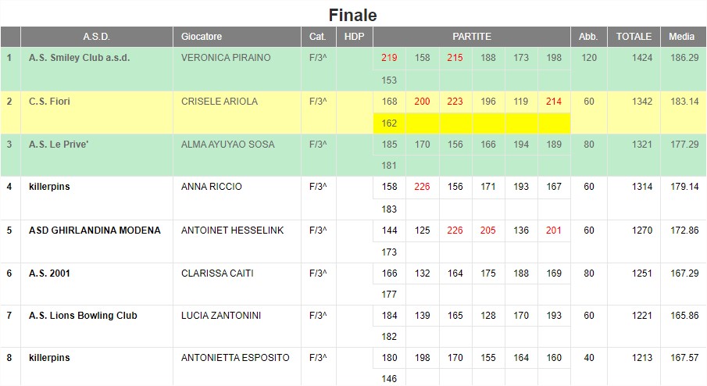Click score 223 for CRISELE ARIOLA
707x386 pixels.
click(455, 102)
